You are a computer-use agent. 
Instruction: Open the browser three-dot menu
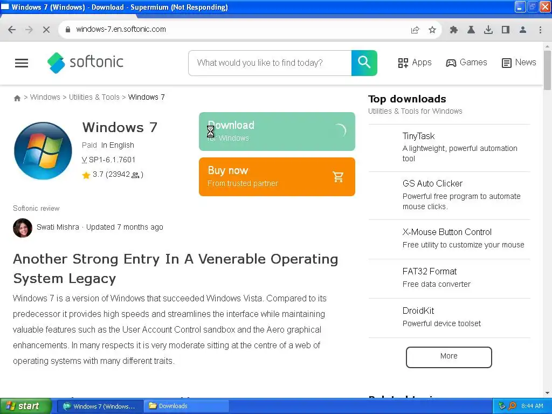540,30
